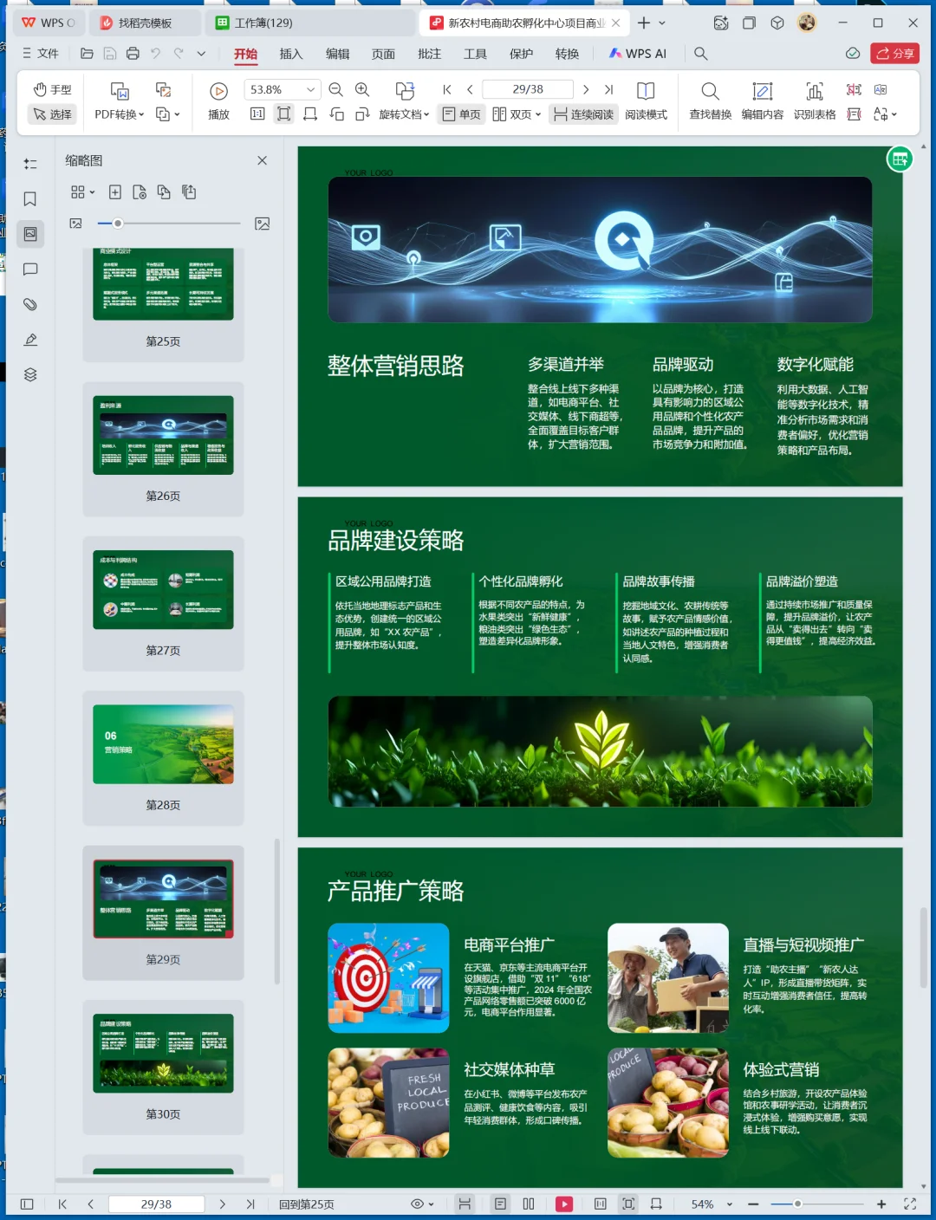The width and height of the screenshot is (936, 1220).
Task: Switch to the 转换 tab
Action: coord(567,54)
